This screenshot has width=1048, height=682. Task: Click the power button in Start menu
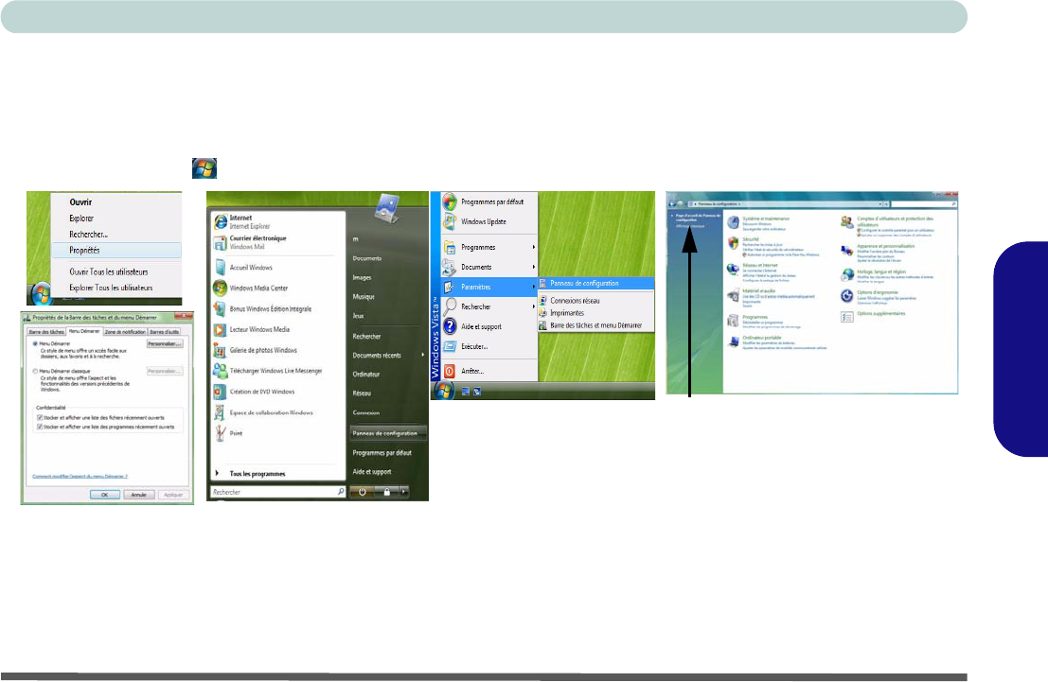(x=363, y=492)
